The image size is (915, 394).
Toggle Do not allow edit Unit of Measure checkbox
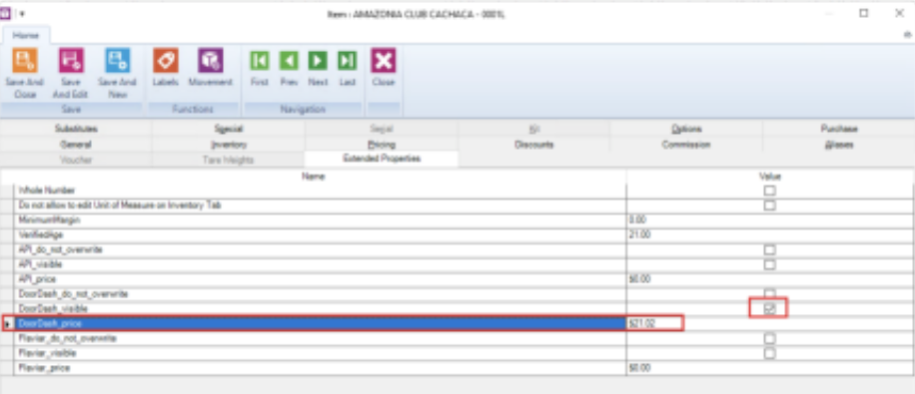tap(770, 205)
